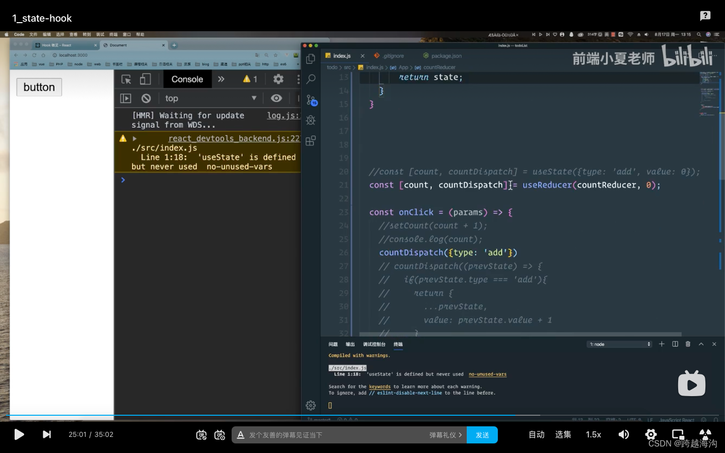
Task: Open the 问题 problems panel tab
Action: [x=333, y=344]
